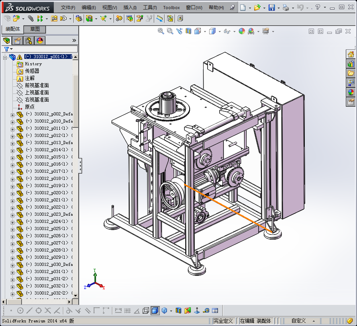The width and height of the screenshot is (357, 326).
Task: Open the File Explorer folder icon in task pane
Action: (x=351, y=73)
